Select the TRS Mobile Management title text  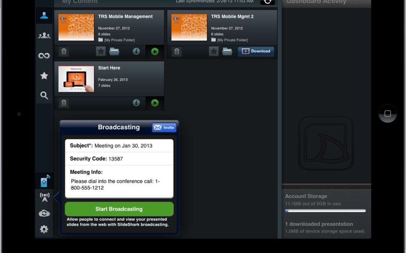(x=125, y=16)
